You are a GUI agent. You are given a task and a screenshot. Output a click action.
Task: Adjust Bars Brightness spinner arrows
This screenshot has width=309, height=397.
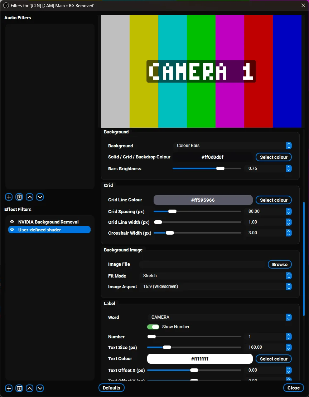pyautogui.click(x=289, y=168)
